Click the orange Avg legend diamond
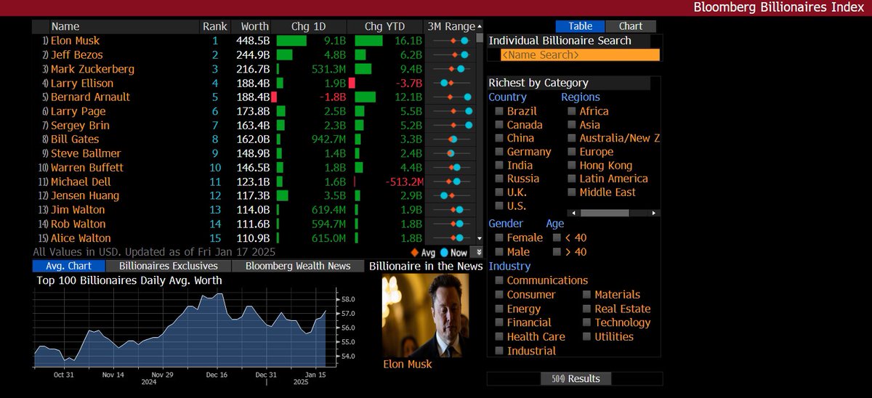This screenshot has width=872, height=398. click(x=414, y=253)
